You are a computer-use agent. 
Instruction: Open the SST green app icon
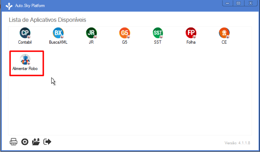158,33
